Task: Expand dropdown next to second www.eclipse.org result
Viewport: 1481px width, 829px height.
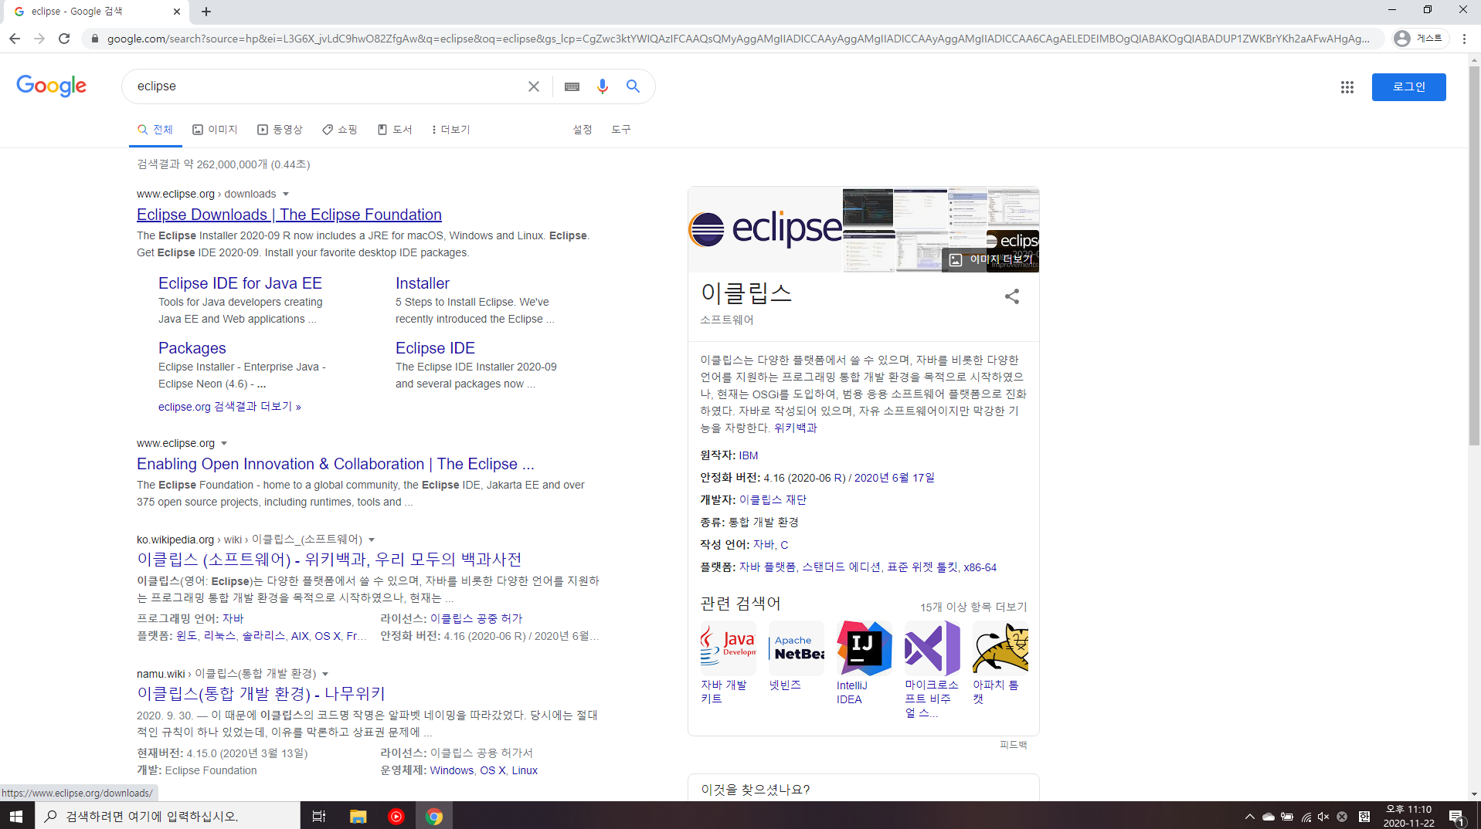Action: 224,443
